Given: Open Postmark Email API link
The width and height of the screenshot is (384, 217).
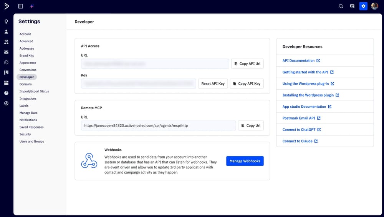Looking at the screenshot, I should [299, 118].
